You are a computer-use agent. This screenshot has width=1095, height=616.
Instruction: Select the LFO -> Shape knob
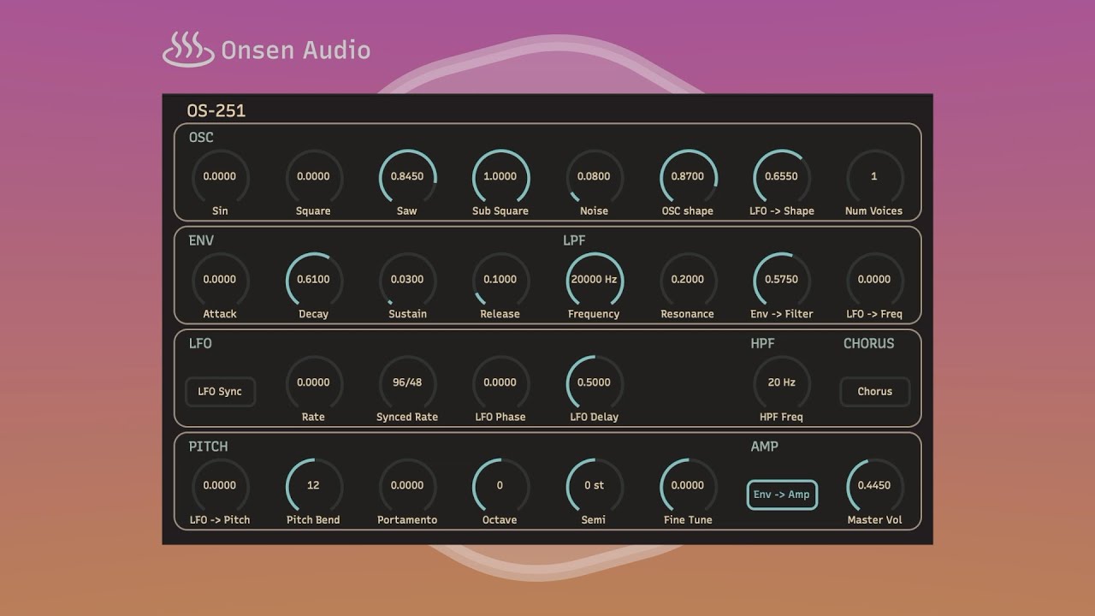click(781, 177)
